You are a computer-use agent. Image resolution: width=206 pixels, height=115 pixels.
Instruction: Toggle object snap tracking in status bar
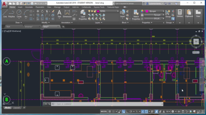[x=143, y=111]
